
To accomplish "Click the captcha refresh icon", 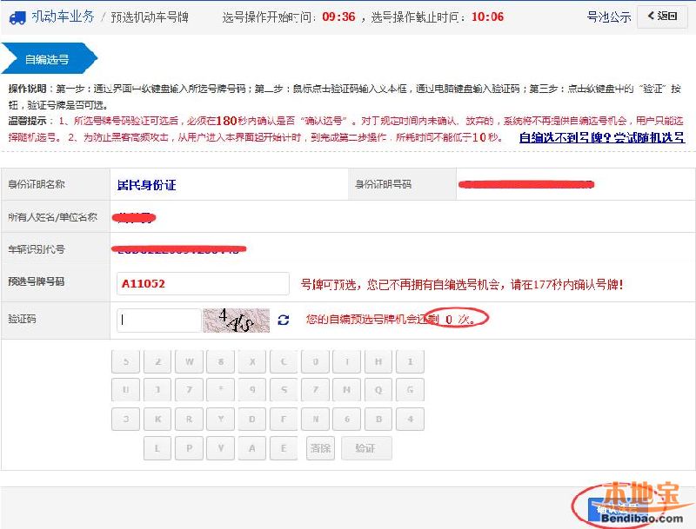I will click(284, 320).
